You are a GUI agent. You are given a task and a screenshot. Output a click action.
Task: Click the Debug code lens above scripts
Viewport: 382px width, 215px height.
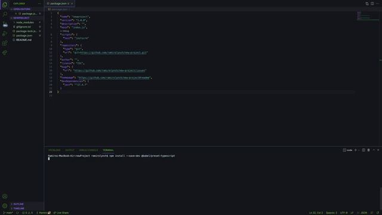(x=66, y=31)
